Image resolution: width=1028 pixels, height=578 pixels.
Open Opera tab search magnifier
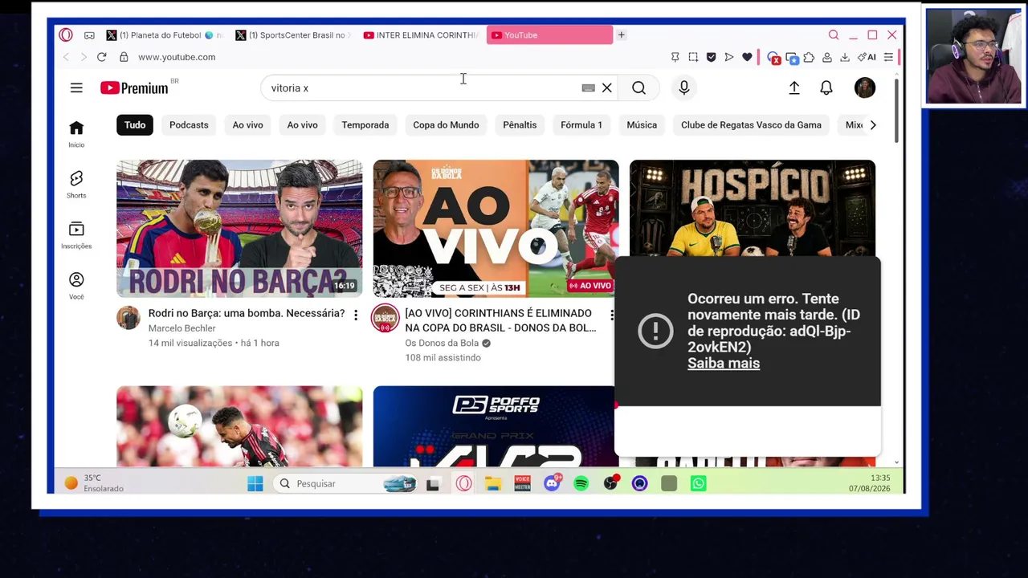(x=834, y=35)
